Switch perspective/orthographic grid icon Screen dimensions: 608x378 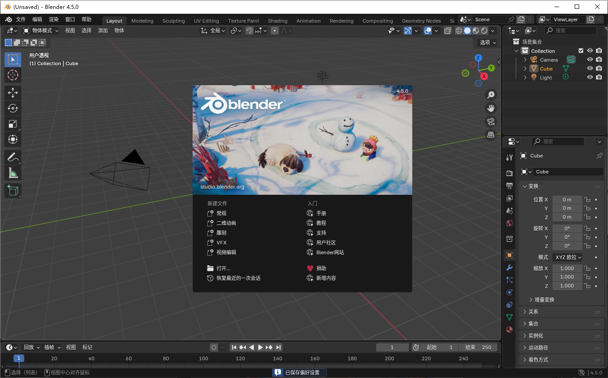pyautogui.click(x=491, y=134)
